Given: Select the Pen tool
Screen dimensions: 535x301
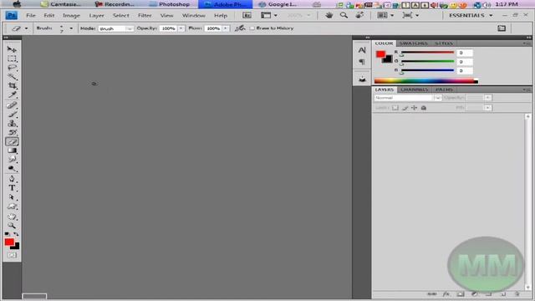Looking at the screenshot, I should tap(12, 179).
